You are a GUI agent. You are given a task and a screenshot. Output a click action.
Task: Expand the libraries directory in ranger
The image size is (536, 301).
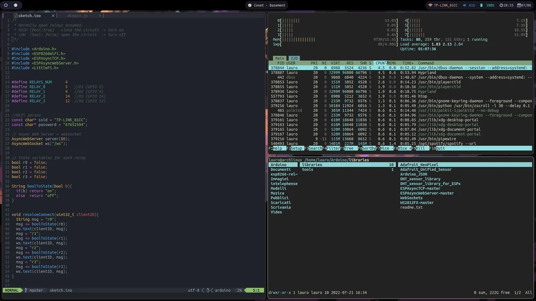(312, 164)
